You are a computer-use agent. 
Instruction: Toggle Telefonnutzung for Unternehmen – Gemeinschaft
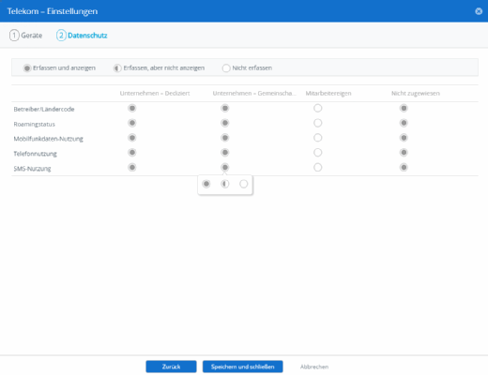(x=225, y=153)
